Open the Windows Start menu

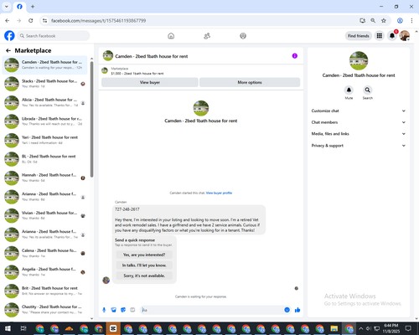click(x=8, y=328)
